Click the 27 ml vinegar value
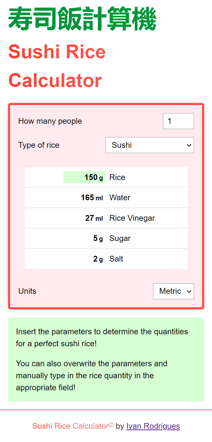Screen dimensions: 212x442 (x=94, y=218)
